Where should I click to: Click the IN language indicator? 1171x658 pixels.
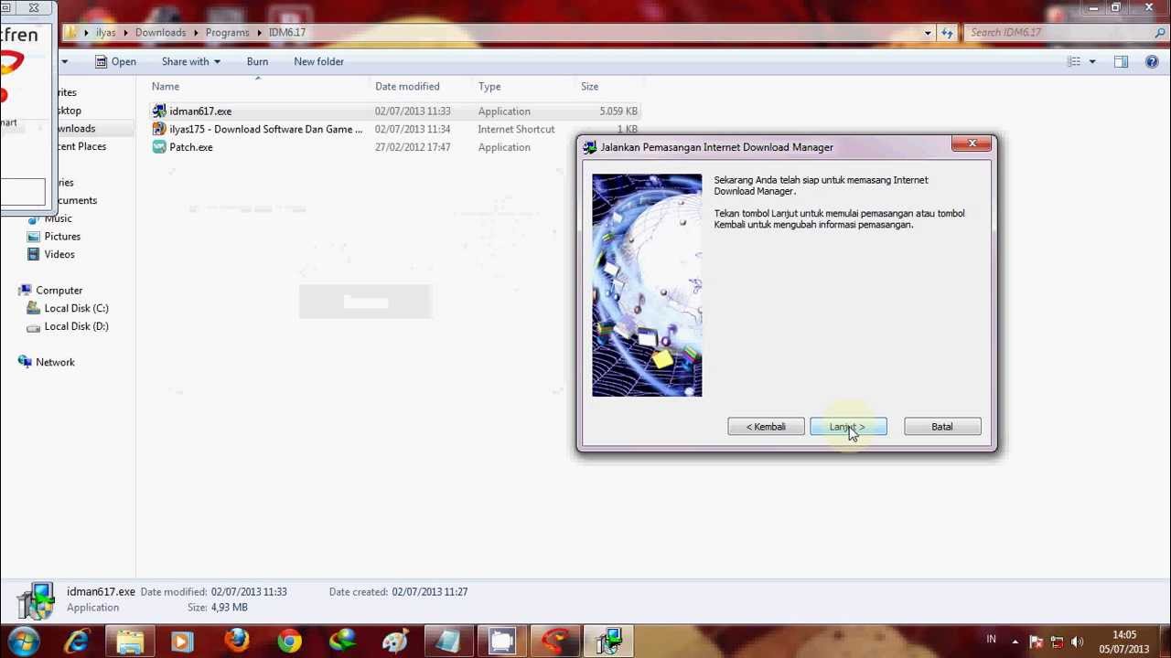[x=991, y=641]
